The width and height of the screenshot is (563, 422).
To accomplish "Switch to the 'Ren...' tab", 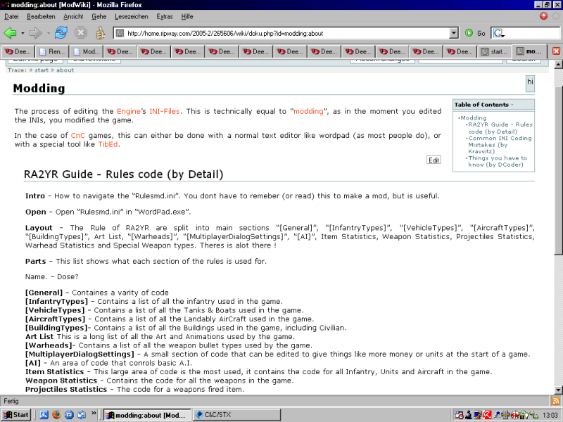I will pos(52,51).
